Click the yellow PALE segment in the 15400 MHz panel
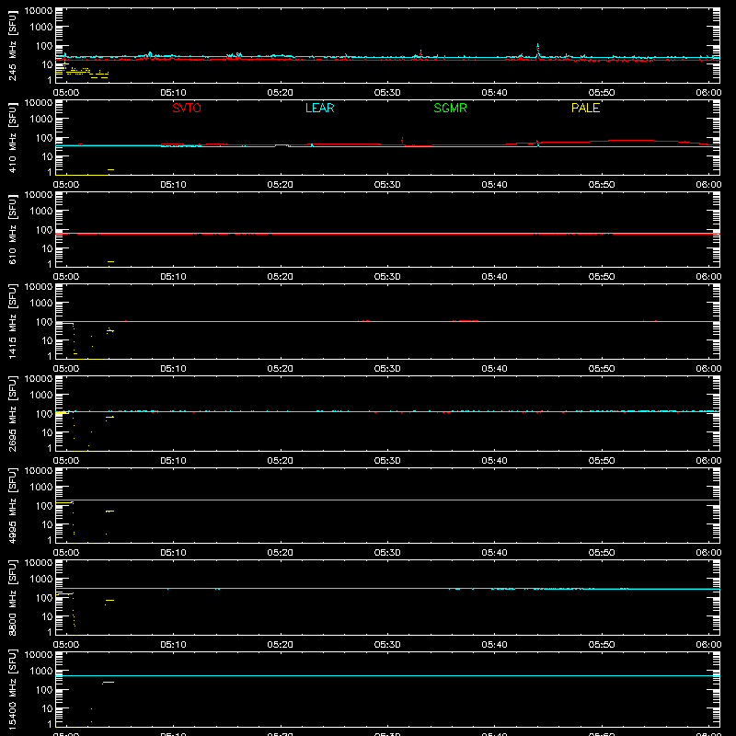 pos(109,682)
